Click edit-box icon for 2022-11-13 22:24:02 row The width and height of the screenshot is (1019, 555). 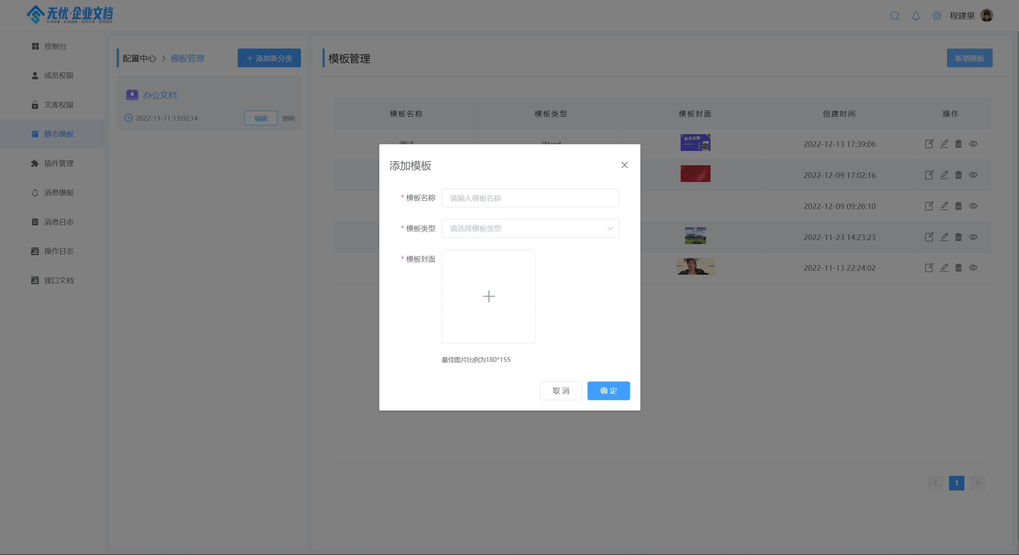click(x=929, y=268)
